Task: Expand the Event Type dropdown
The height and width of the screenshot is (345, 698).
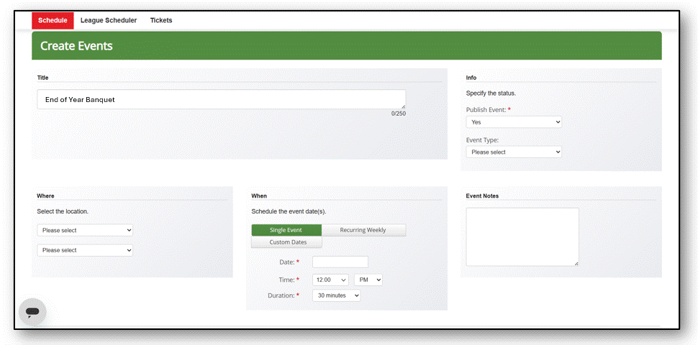Action: tap(514, 152)
